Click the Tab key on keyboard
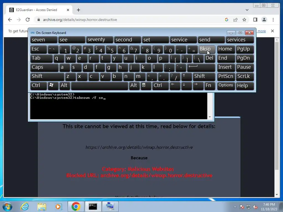 41,59
